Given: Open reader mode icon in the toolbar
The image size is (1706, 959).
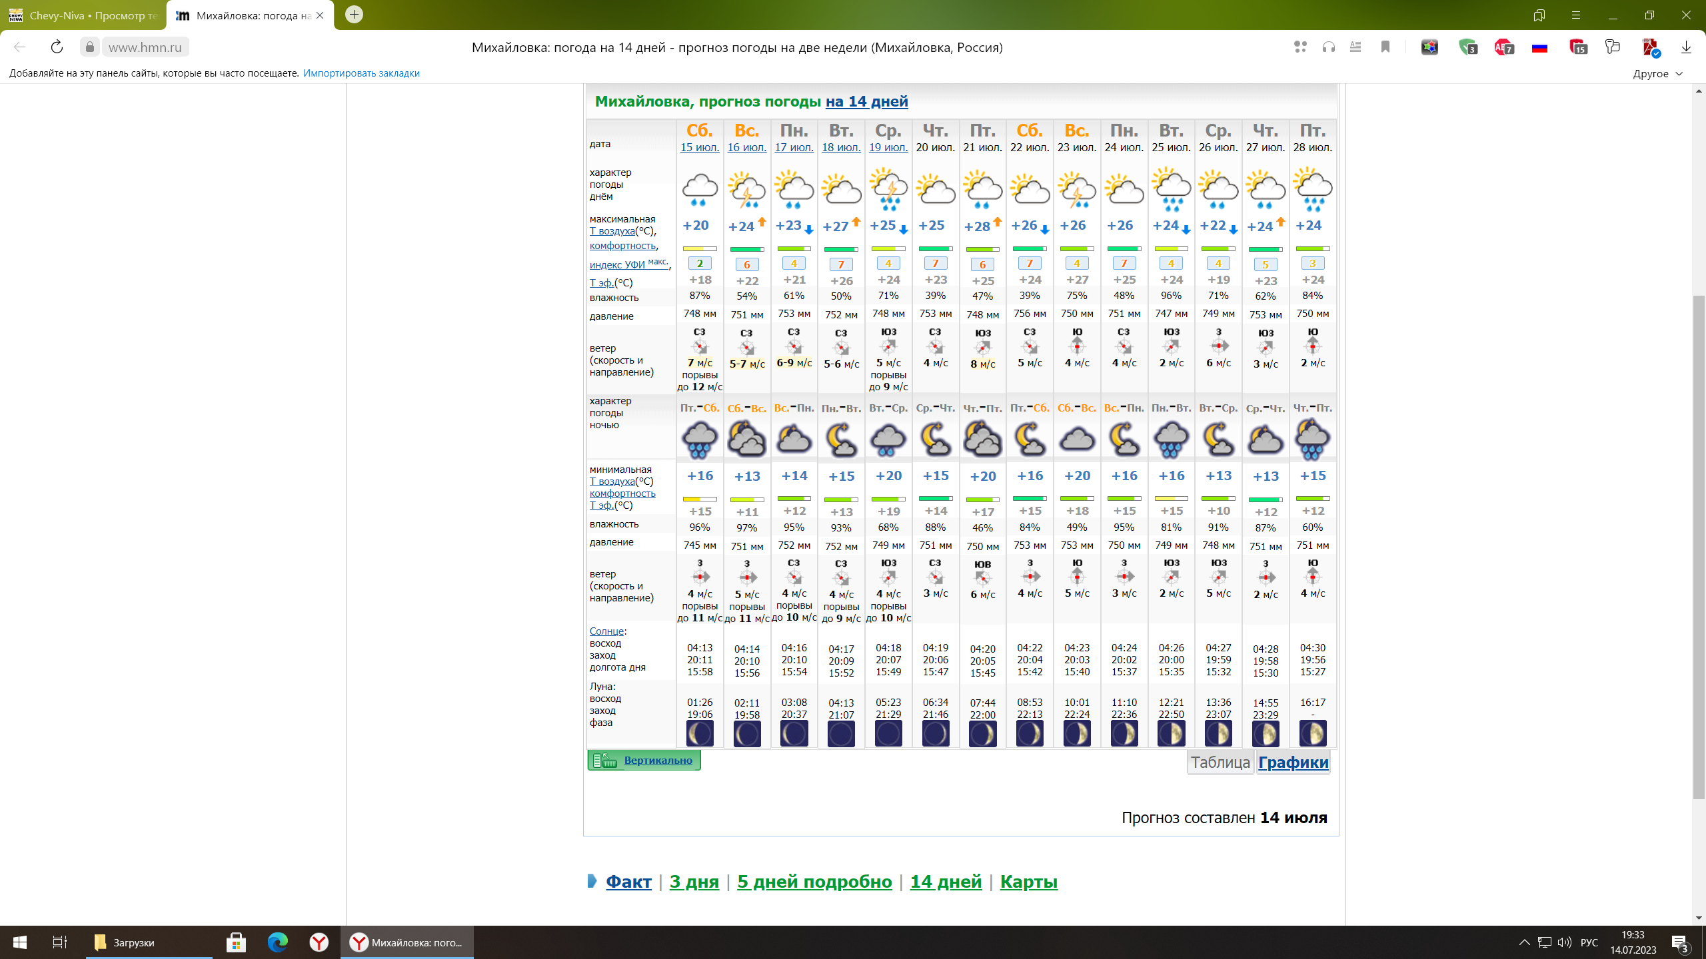Looking at the screenshot, I should (x=1355, y=47).
